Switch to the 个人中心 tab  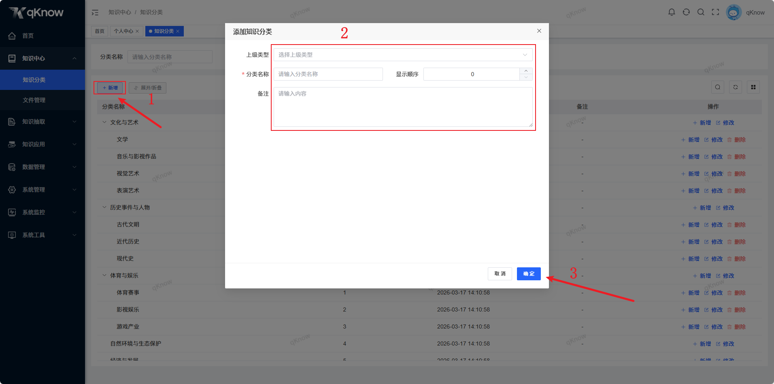tap(123, 31)
